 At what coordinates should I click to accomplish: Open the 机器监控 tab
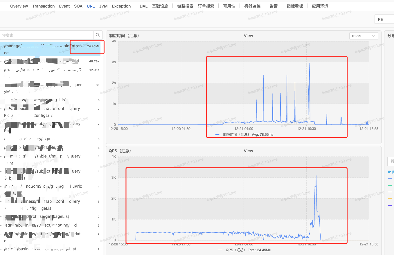pos(252,6)
